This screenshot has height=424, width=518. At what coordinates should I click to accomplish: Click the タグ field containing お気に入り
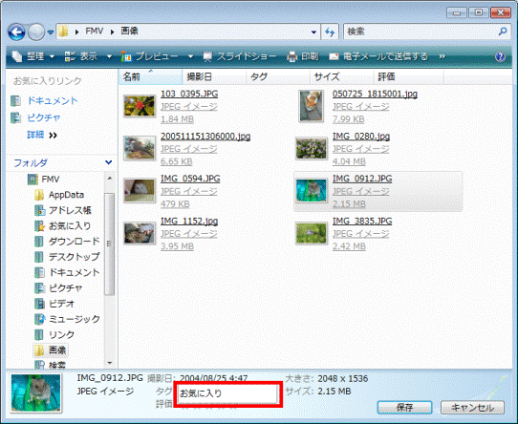[x=228, y=393]
